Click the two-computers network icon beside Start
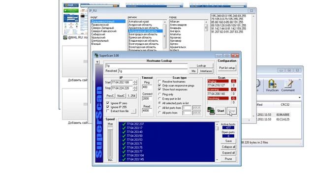The height and width of the screenshot is (177, 315). (211, 111)
